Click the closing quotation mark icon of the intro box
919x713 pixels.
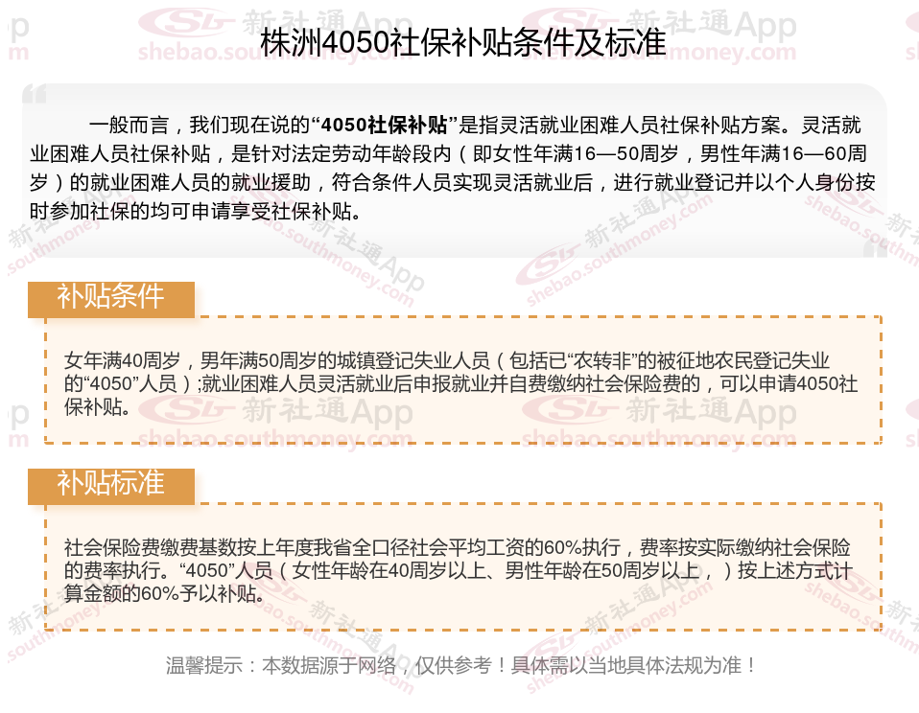[875, 248]
